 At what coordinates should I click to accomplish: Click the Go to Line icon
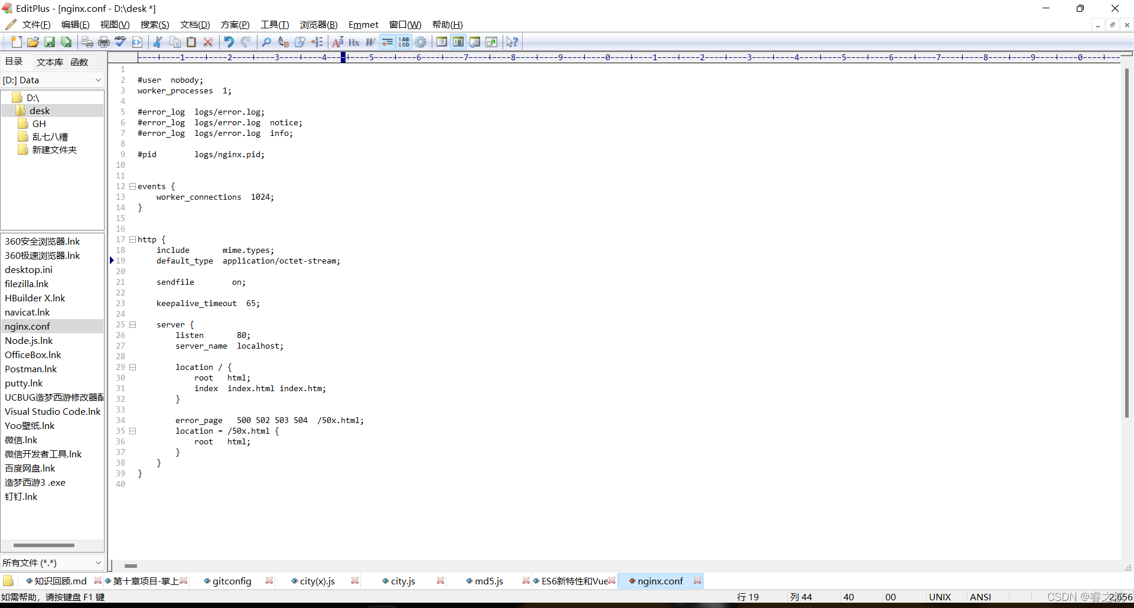click(317, 42)
